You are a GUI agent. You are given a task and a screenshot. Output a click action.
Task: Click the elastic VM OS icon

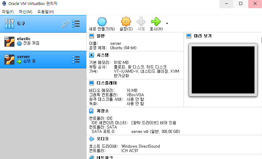pos(9,42)
